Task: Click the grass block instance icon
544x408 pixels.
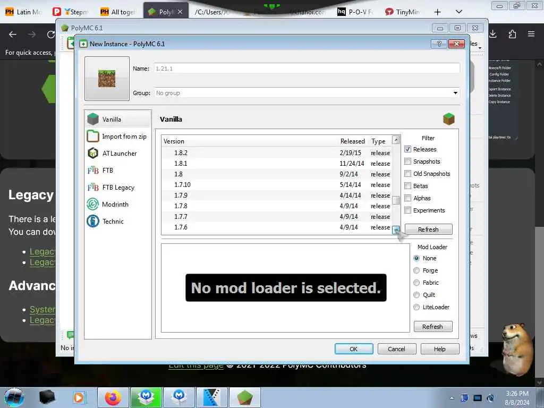Action: tap(107, 79)
